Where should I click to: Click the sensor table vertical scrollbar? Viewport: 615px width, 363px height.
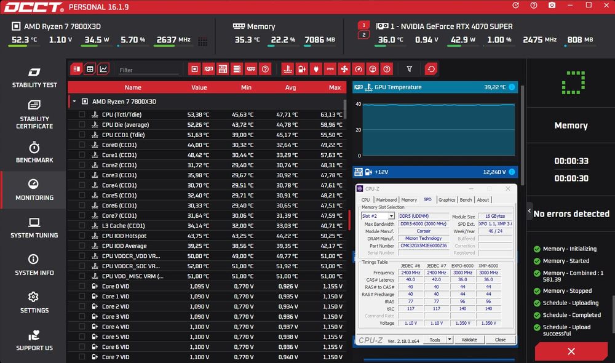(345, 110)
